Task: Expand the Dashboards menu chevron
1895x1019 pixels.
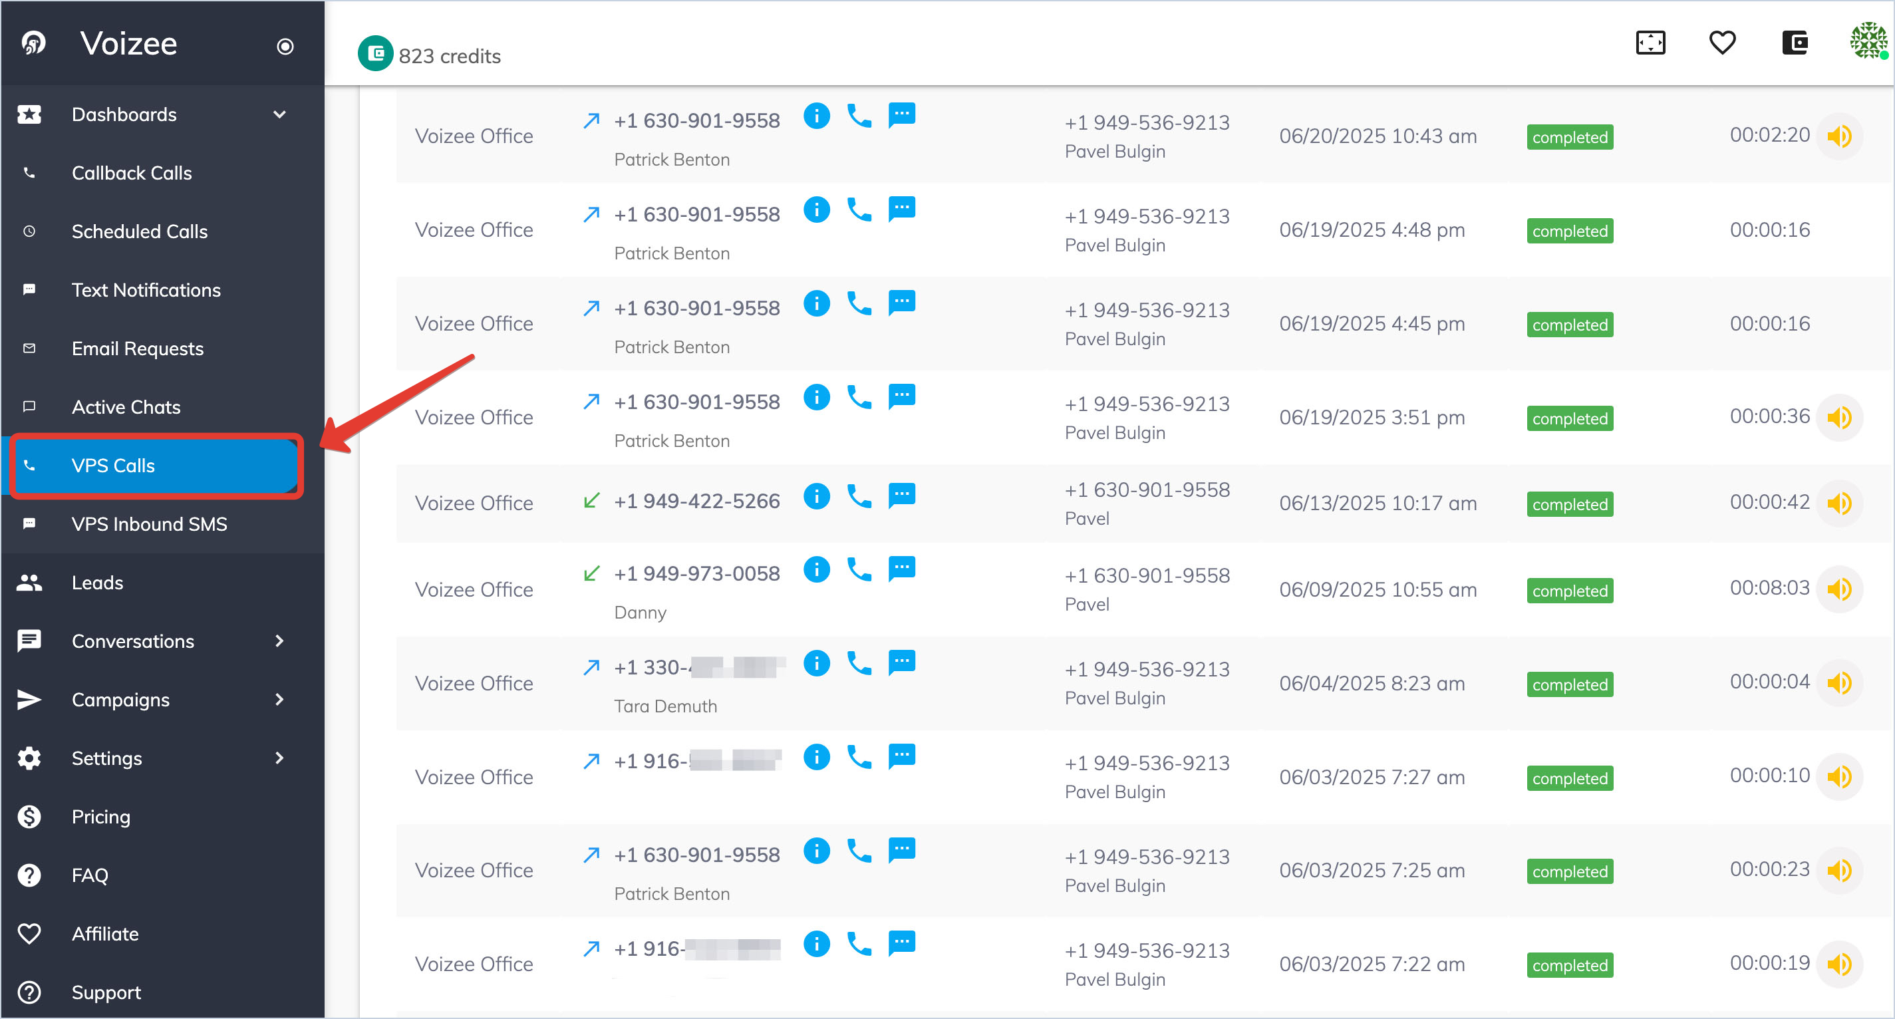Action: [279, 115]
